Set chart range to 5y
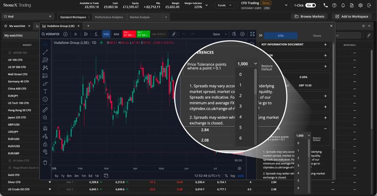 [57, 176]
